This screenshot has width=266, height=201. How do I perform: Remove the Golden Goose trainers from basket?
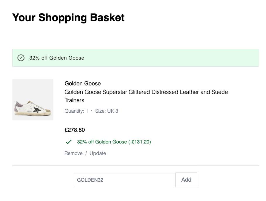tap(74, 153)
